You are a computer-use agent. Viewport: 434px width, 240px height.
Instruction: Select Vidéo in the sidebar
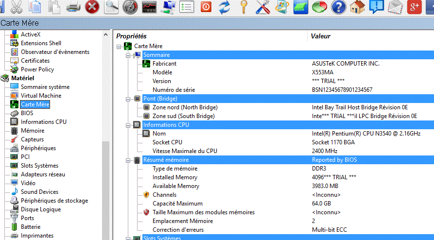[28, 183]
